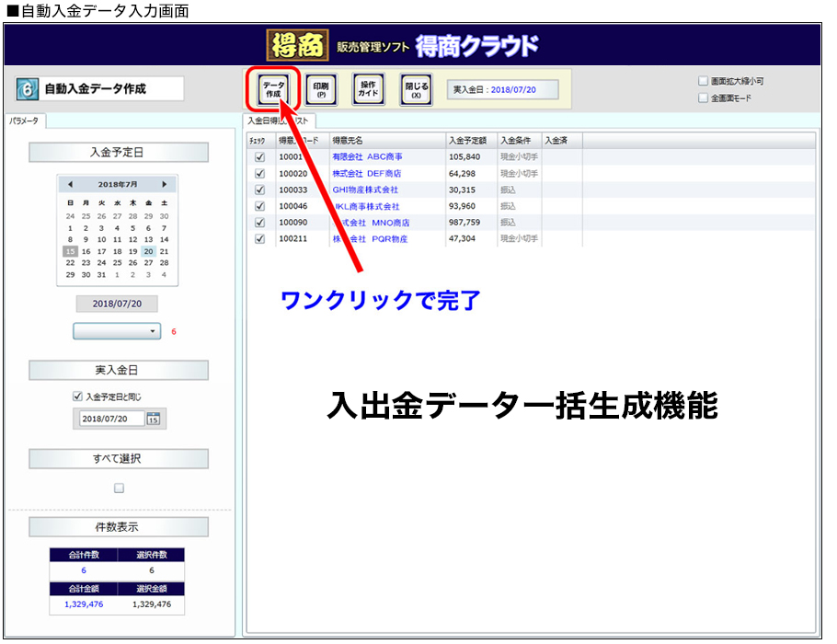Image resolution: width=837 pixels, height=644 pixels.
Task: Click the 実入金日 section header
Action: (119, 370)
